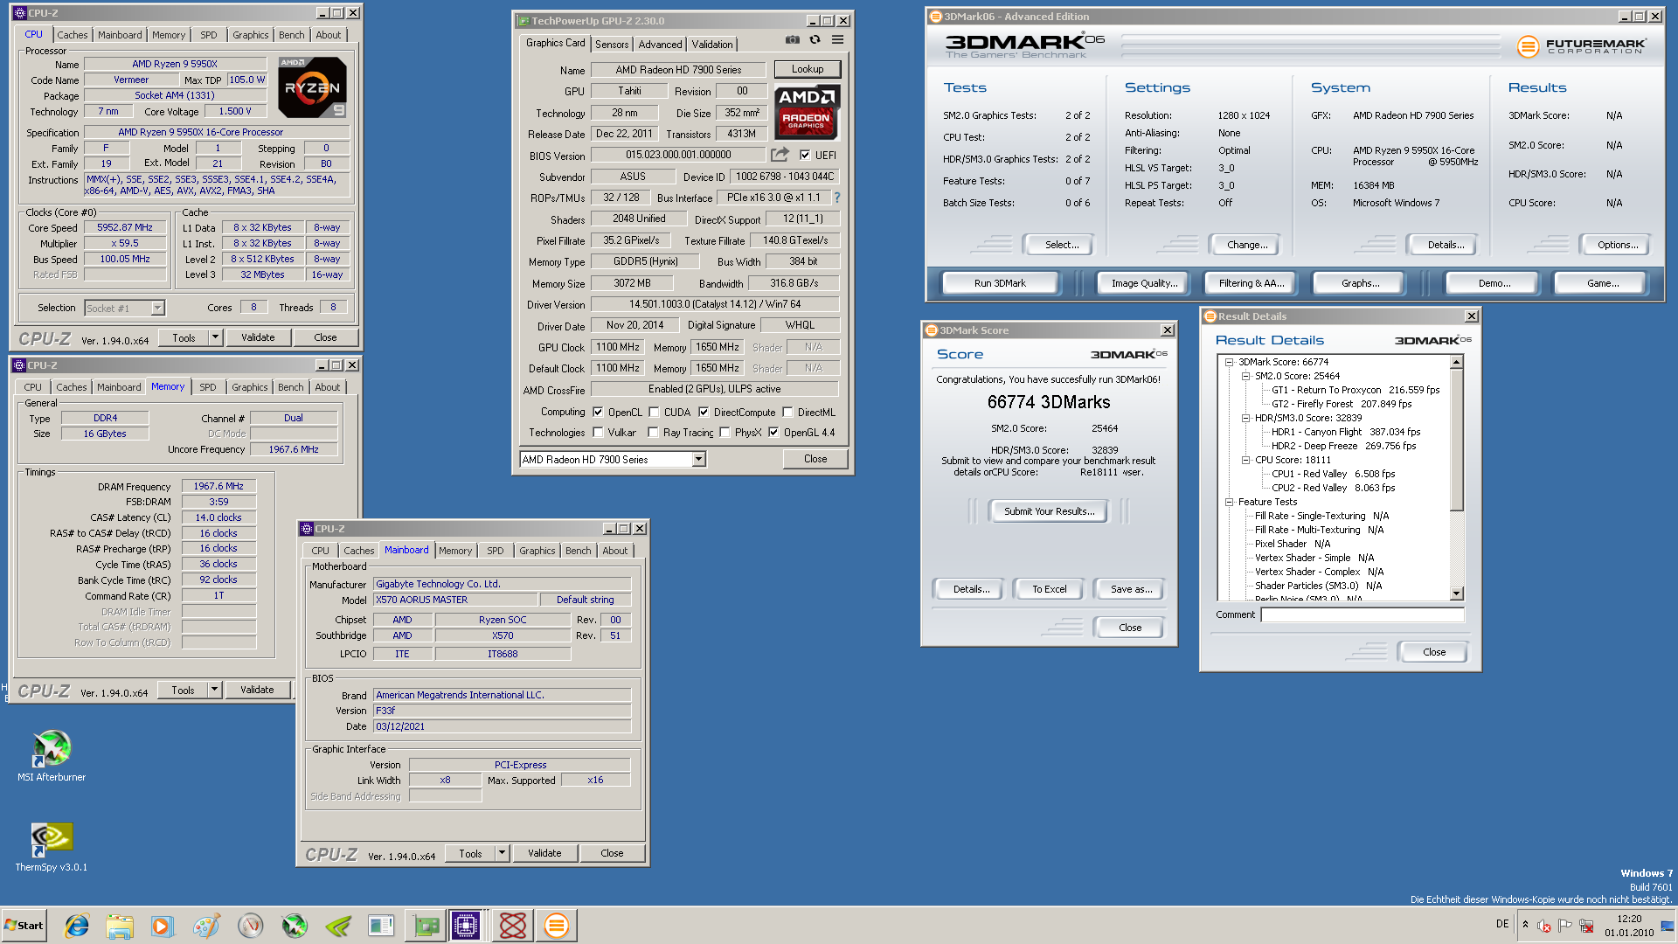This screenshot has width=1678, height=944.
Task: Click the Result Details vertical scrollbar thumb
Action: click(x=1456, y=439)
